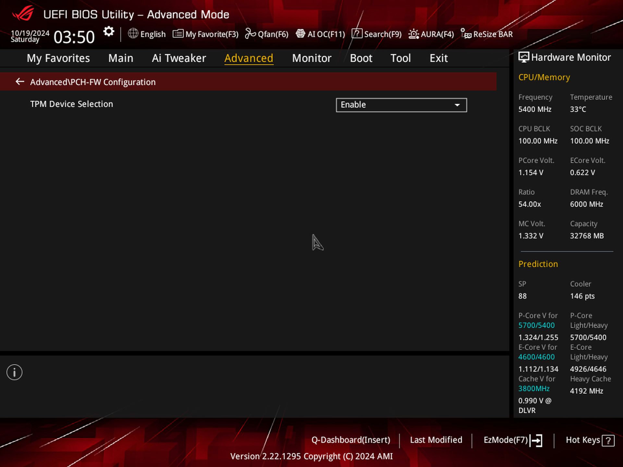Open Hot Keys help icon
Image resolution: width=623 pixels, height=467 pixels.
pyautogui.click(x=608, y=441)
